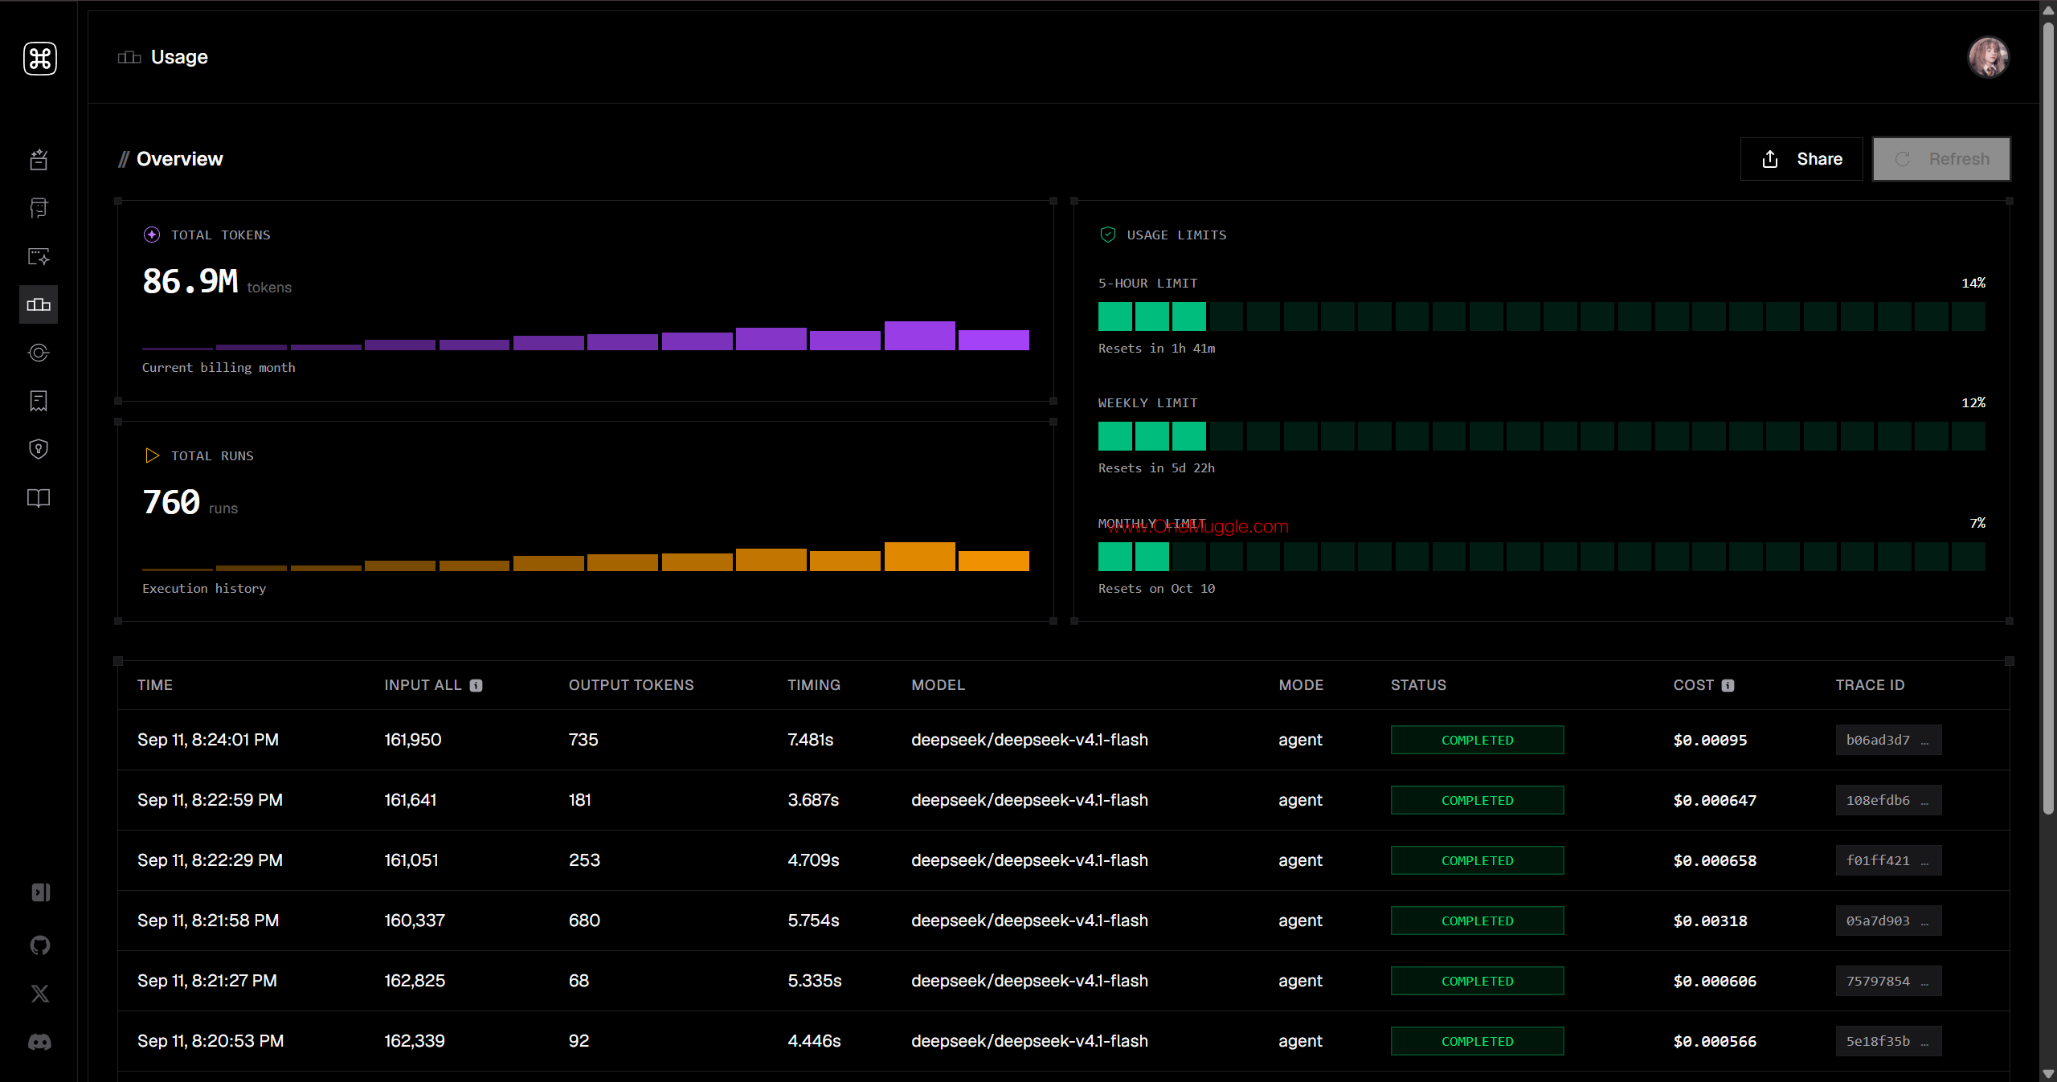Open the user profile avatar

[1988, 58]
